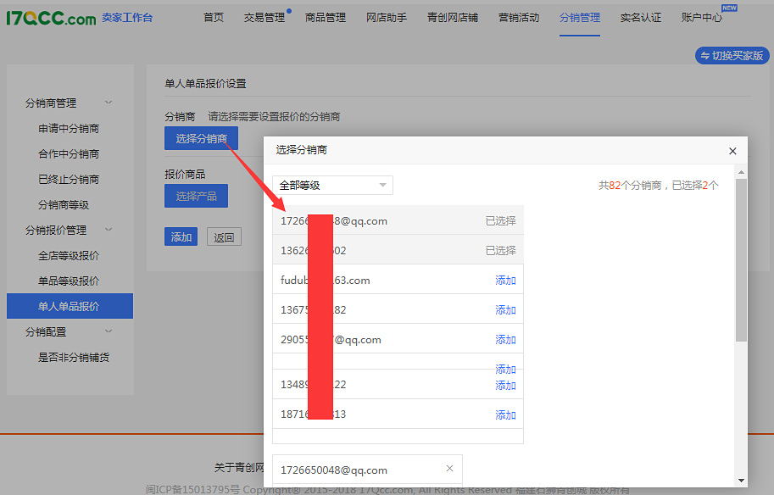Collapse the 分销商管理 section chevron
774x495 pixels.
[x=108, y=103]
